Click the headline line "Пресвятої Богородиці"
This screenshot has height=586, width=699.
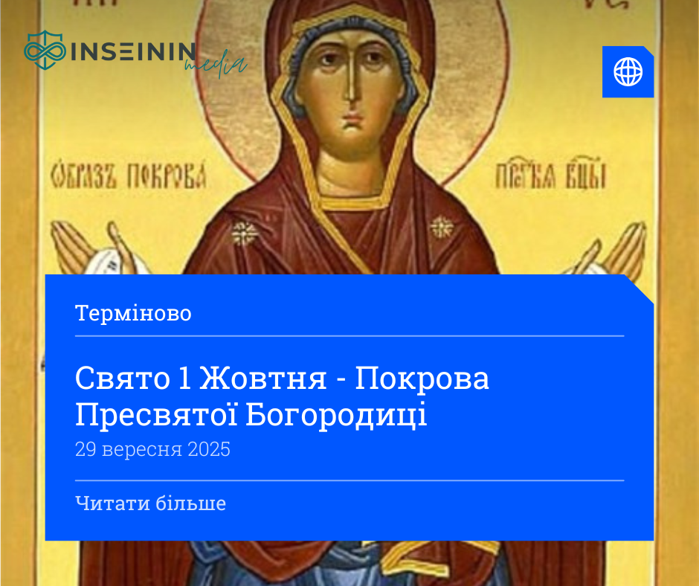point(251,415)
